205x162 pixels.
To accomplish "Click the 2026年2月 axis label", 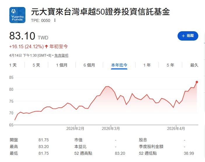I will pos(75,128).
